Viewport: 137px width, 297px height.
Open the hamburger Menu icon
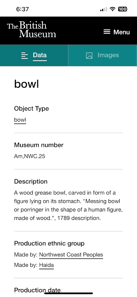point(107,32)
